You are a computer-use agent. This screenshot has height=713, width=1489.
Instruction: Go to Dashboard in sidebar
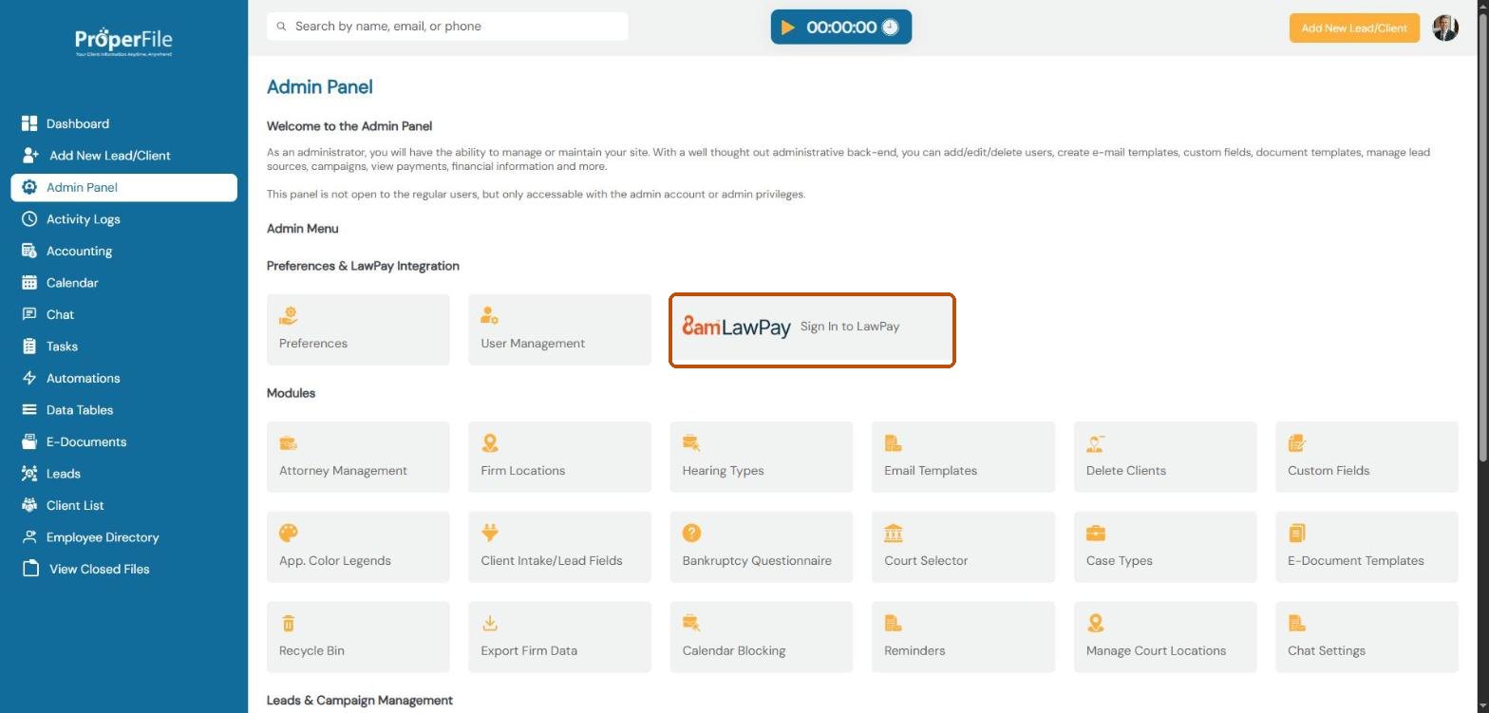point(123,123)
